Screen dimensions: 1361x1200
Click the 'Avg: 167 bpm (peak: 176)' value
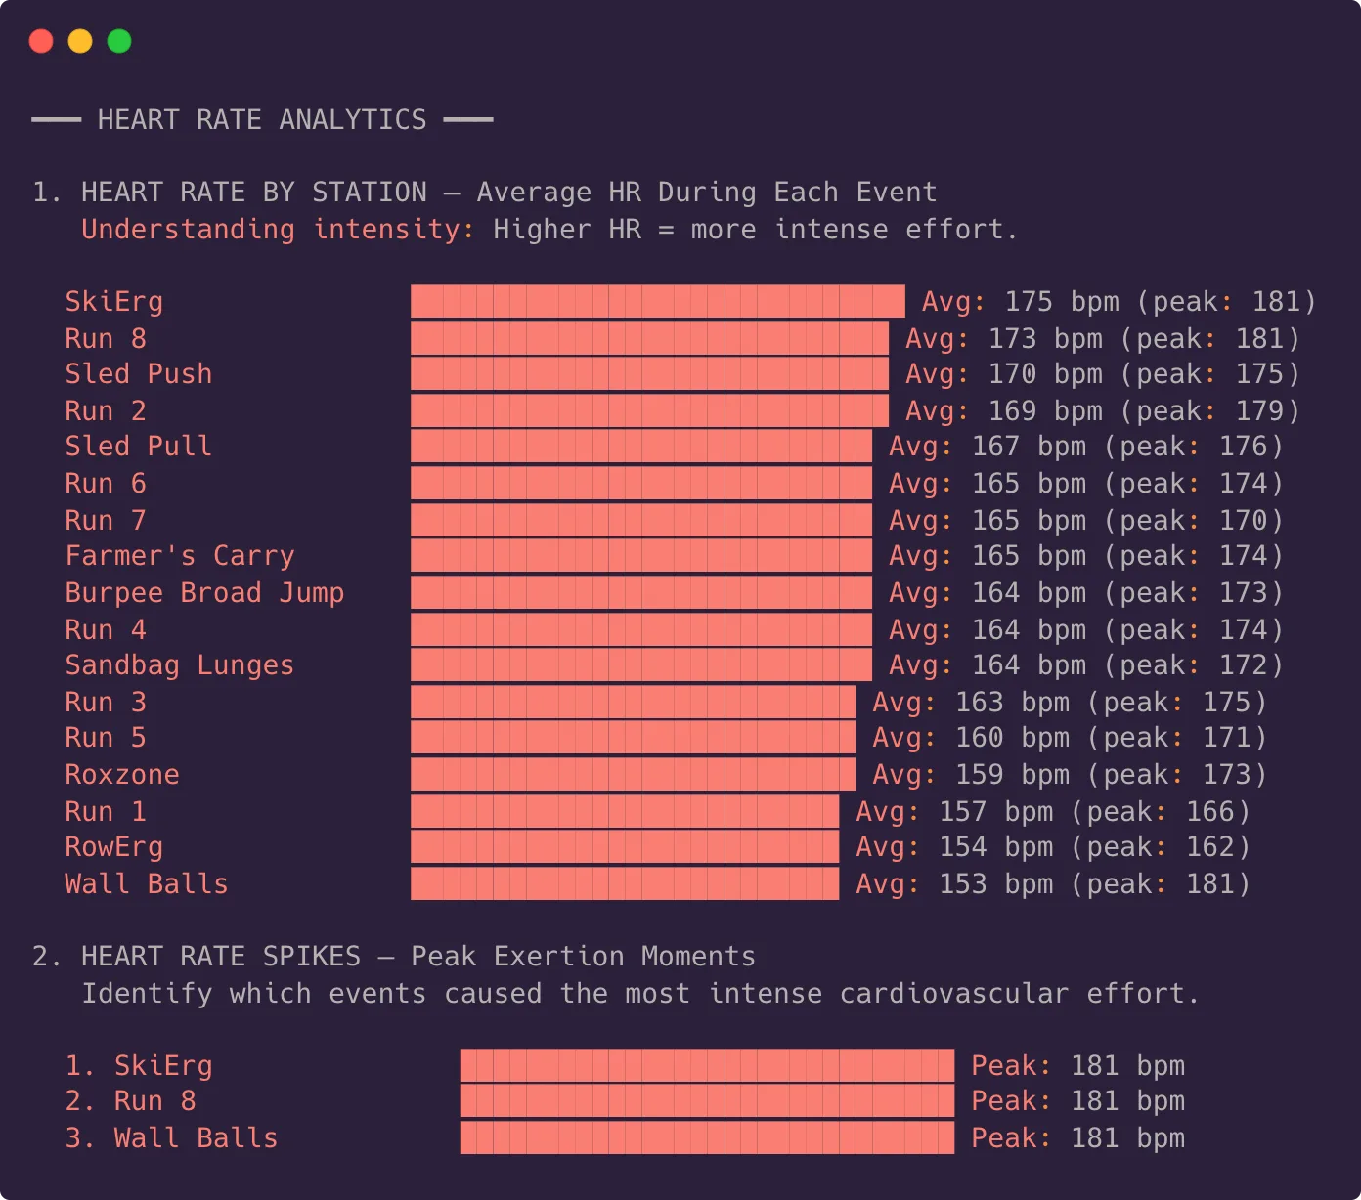coord(1086,447)
